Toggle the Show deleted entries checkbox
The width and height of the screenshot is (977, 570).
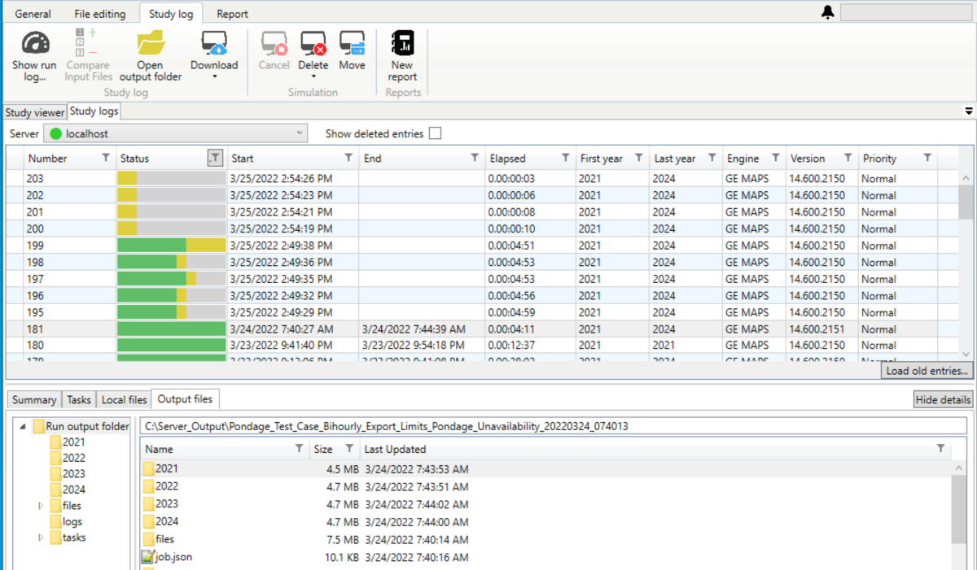435,133
